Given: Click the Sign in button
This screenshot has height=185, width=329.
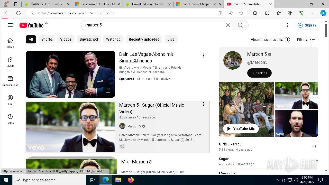Looking at the screenshot, I should [x=307, y=25].
